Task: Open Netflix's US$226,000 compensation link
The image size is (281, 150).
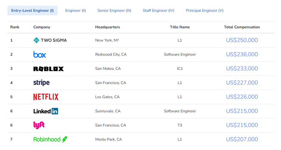Action: pos(242,97)
